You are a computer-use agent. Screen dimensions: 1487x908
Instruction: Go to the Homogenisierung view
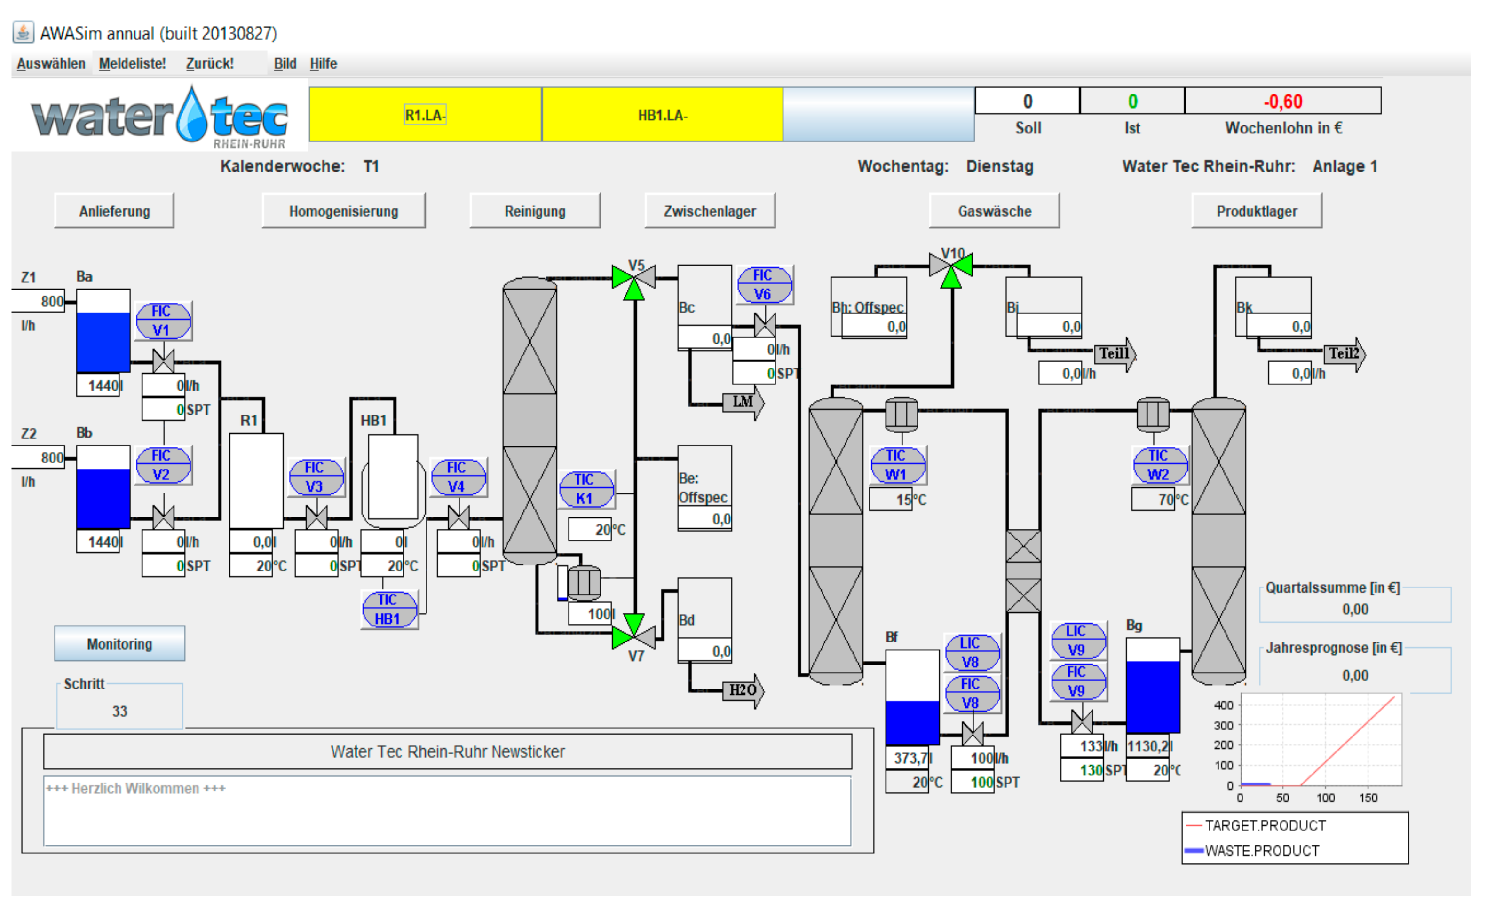[x=343, y=211]
